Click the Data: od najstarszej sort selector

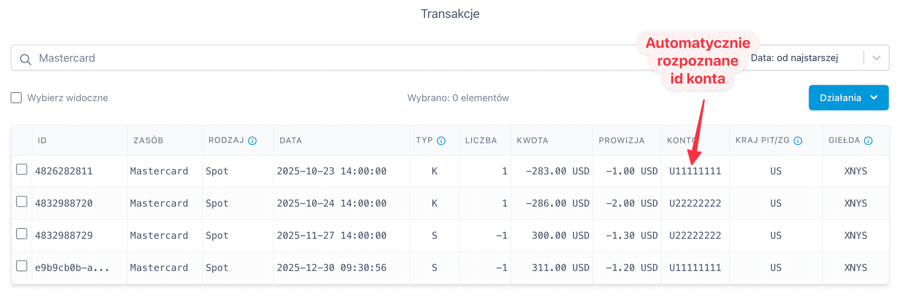pos(794,57)
